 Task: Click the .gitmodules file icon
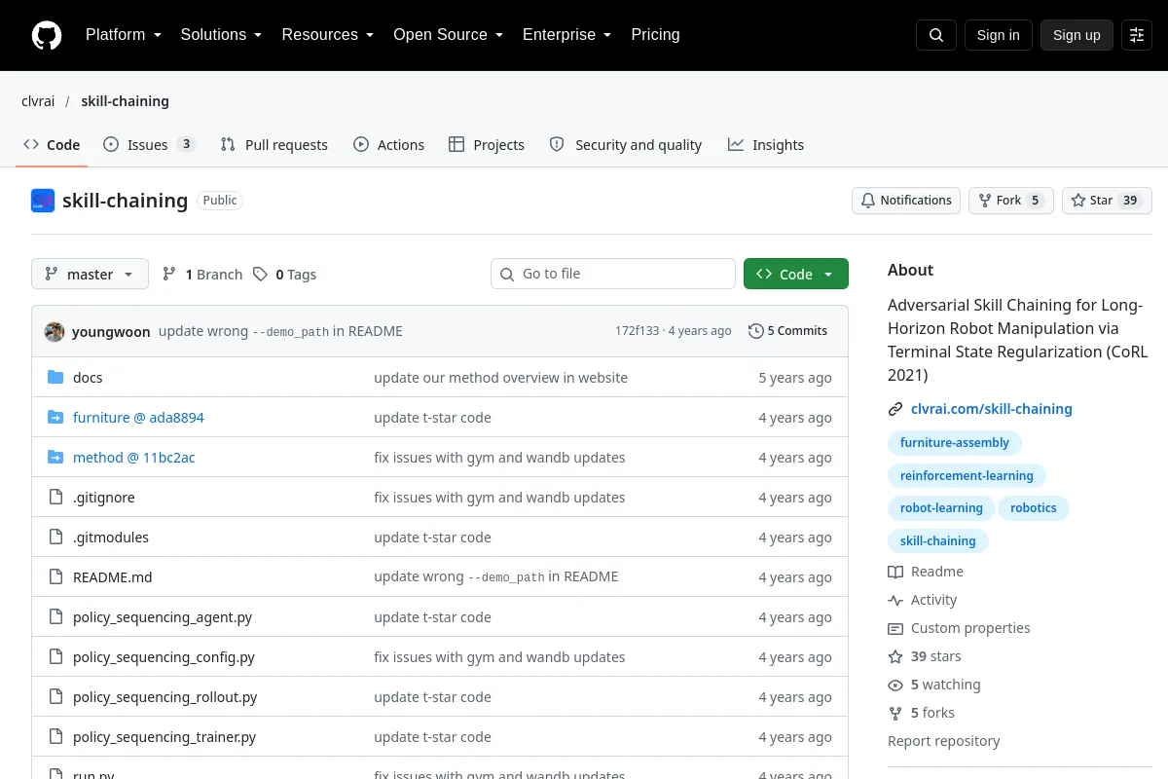point(55,538)
